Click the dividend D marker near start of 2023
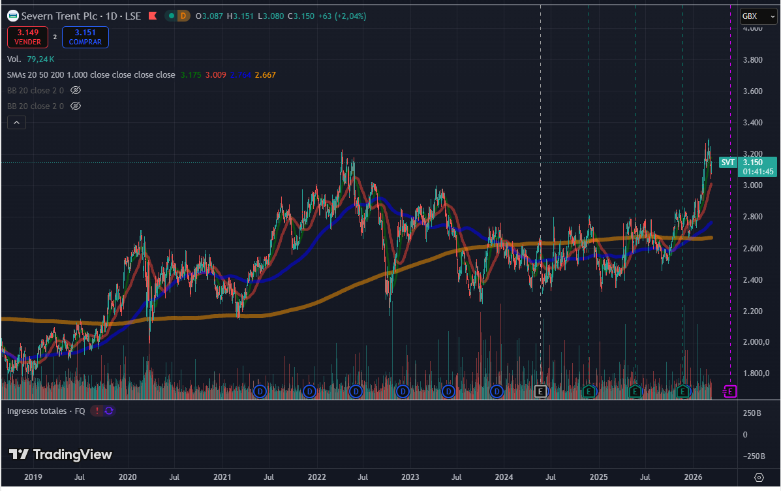The width and height of the screenshot is (781, 491). click(x=403, y=392)
